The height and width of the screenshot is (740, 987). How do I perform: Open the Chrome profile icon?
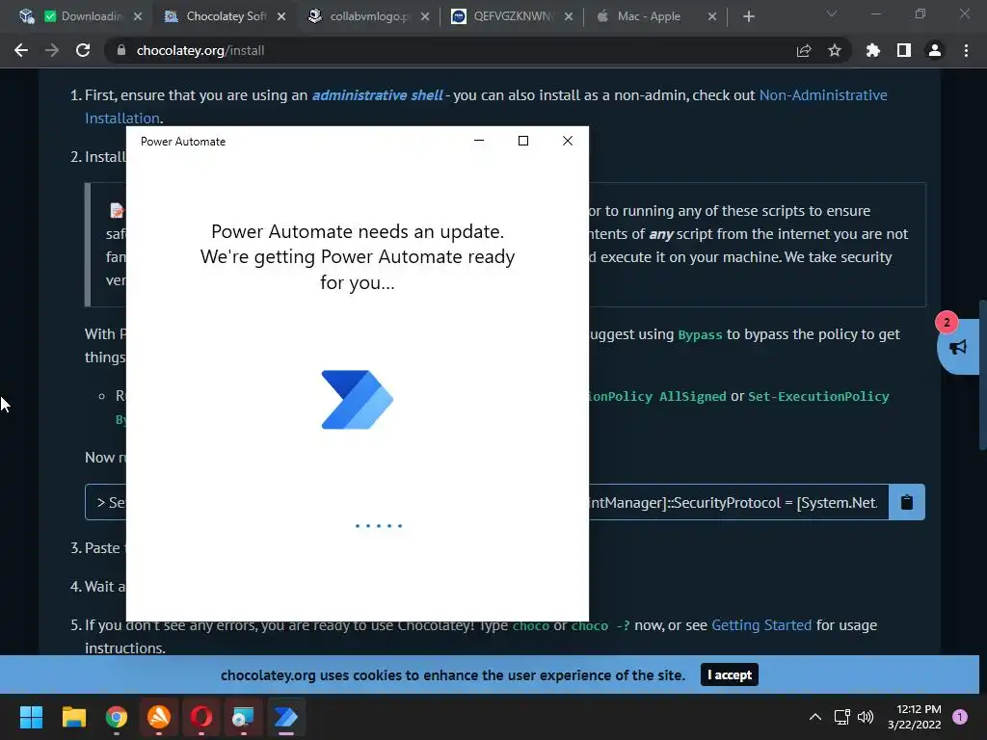[x=935, y=50]
